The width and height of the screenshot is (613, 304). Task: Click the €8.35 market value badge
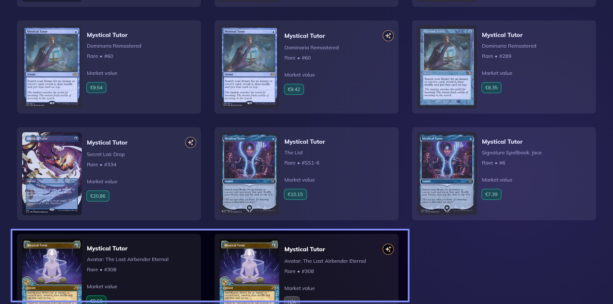coord(492,88)
